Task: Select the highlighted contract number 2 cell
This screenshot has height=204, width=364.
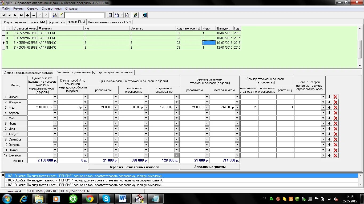Action: click(x=209, y=43)
